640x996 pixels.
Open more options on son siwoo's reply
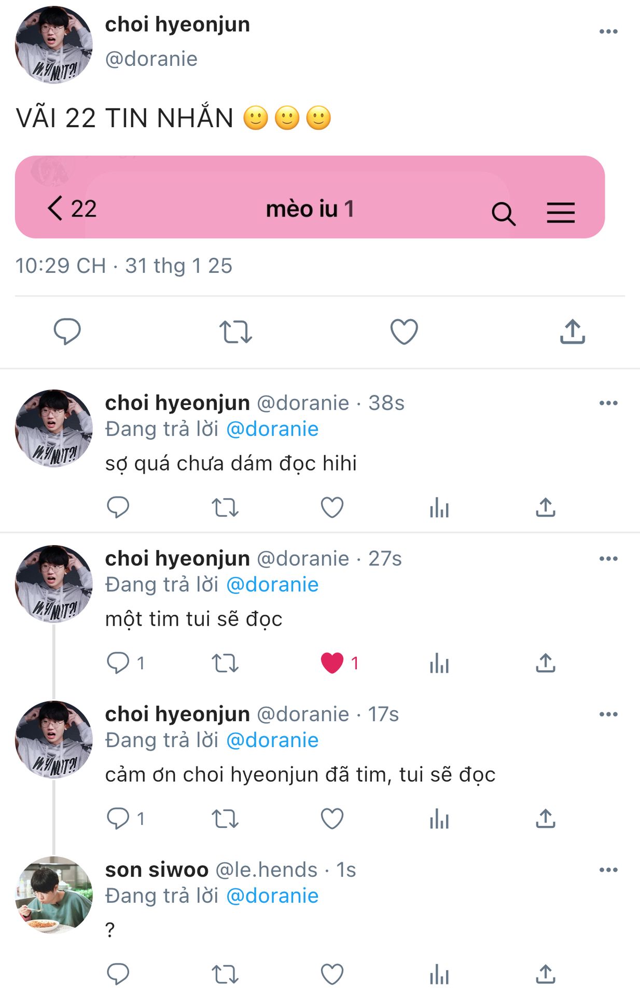[608, 870]
